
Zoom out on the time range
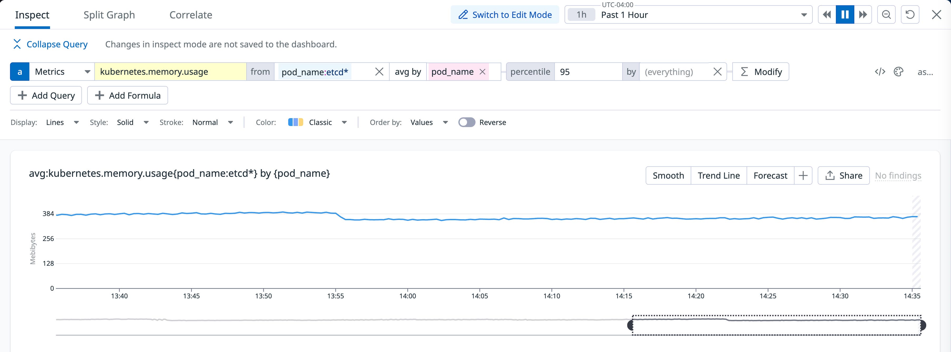886,14
